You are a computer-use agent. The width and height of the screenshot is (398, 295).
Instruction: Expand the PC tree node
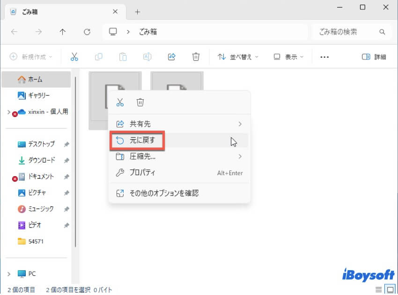pos(9,273)
